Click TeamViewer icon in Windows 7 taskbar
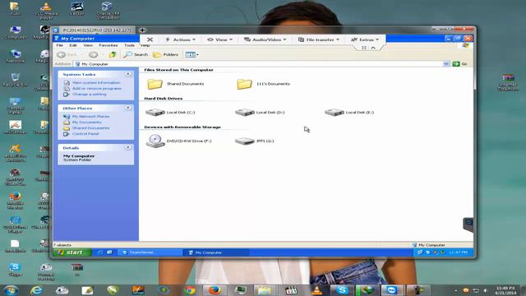Image resolution: width=526 pixels, height=296 pixels. [392, 290]
